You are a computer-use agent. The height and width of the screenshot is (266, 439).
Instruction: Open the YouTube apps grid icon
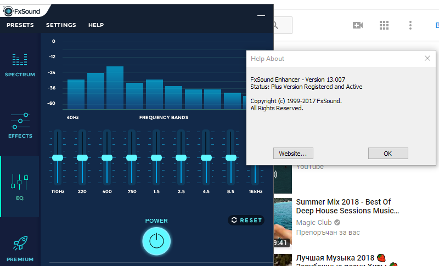pos(384,25)
